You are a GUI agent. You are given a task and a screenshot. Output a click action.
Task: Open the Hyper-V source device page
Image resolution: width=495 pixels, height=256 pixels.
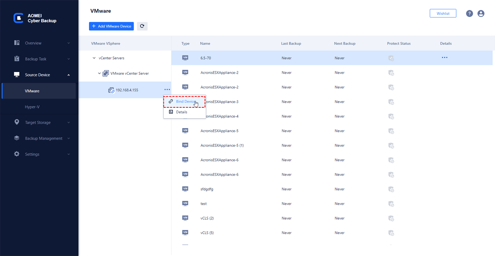pos(32,107)
